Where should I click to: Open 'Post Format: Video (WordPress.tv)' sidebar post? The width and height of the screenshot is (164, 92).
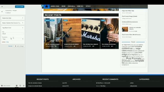pos(131,35)
